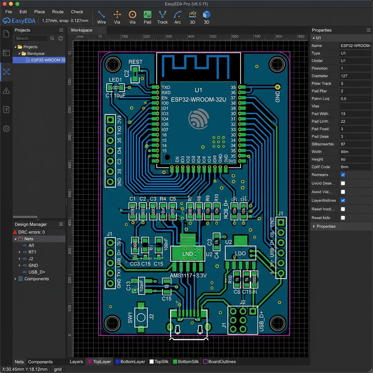Select the Pad tool
Screen dimensions: 373x373
click(147, 16)
